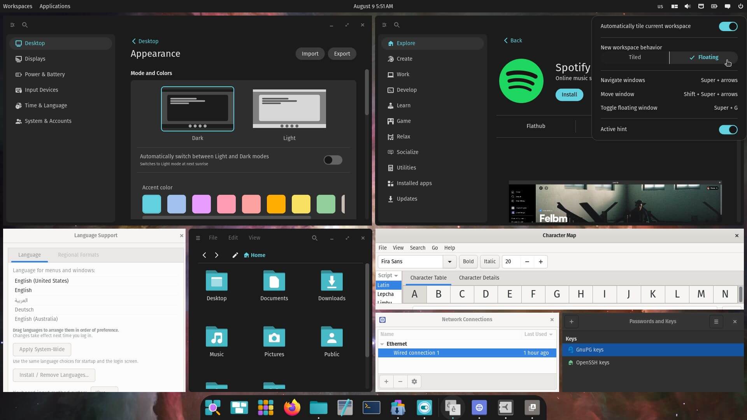Image resolution: width=747 pixels, height=420 pixels.
Task: Click the hamburger menu in Passwords and Keys
Action: tap(716, 322)
